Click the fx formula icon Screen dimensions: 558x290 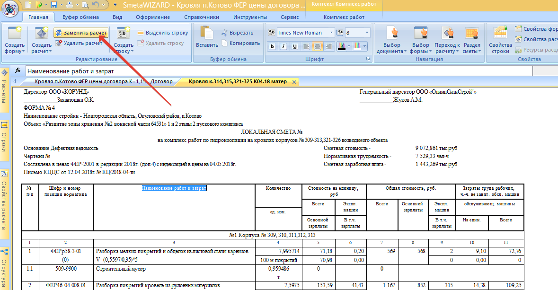click(18, 70)
